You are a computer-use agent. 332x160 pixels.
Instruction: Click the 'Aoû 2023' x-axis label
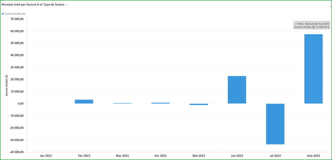[x=313, y=156]
